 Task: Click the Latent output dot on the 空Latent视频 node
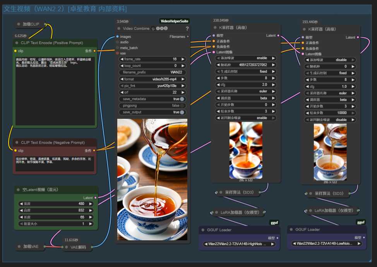pyautogui.click(x=96, y=198)
